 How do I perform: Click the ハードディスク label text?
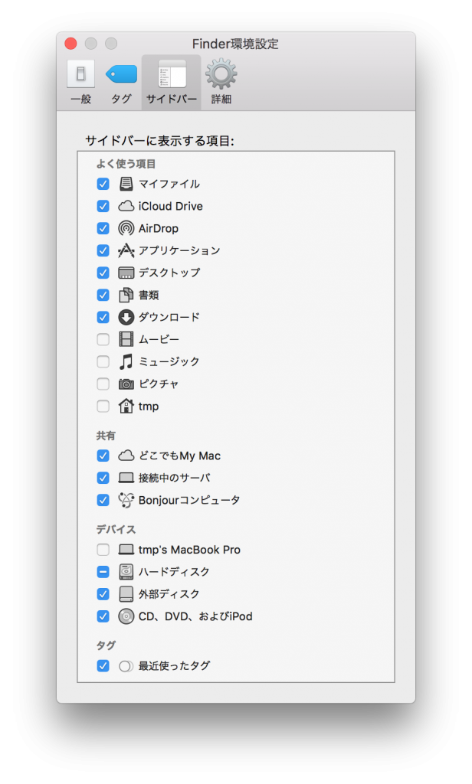pyautogui.click(x=174, y=572)
